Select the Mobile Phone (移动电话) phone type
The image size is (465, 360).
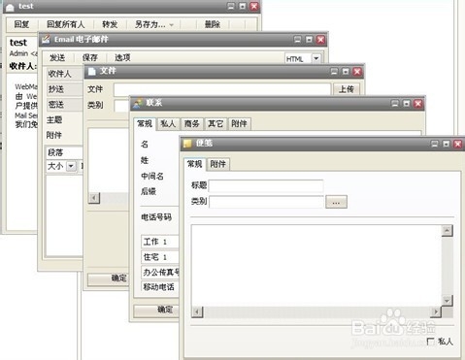[x=160, y=287]
